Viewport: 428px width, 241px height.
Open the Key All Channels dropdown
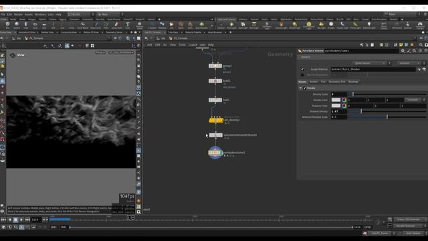click(408, 226)
